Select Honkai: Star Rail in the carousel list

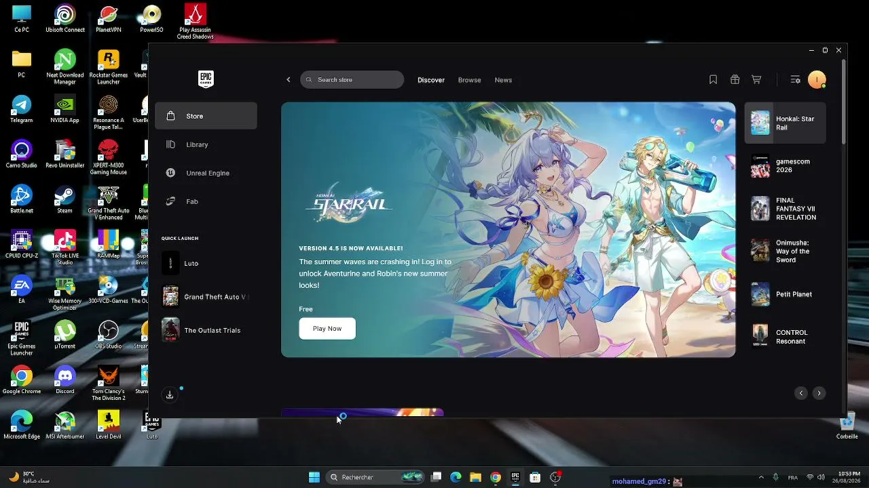[x=785, y=123]
